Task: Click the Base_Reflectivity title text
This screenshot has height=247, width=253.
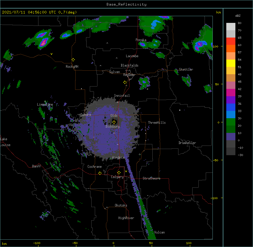Action: click(126, 4)
